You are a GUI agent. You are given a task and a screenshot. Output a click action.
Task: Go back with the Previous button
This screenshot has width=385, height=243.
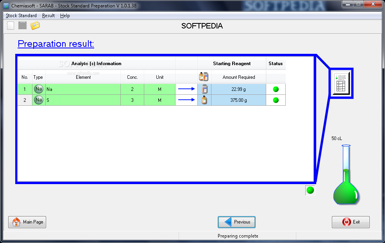(x=236, y=222)
